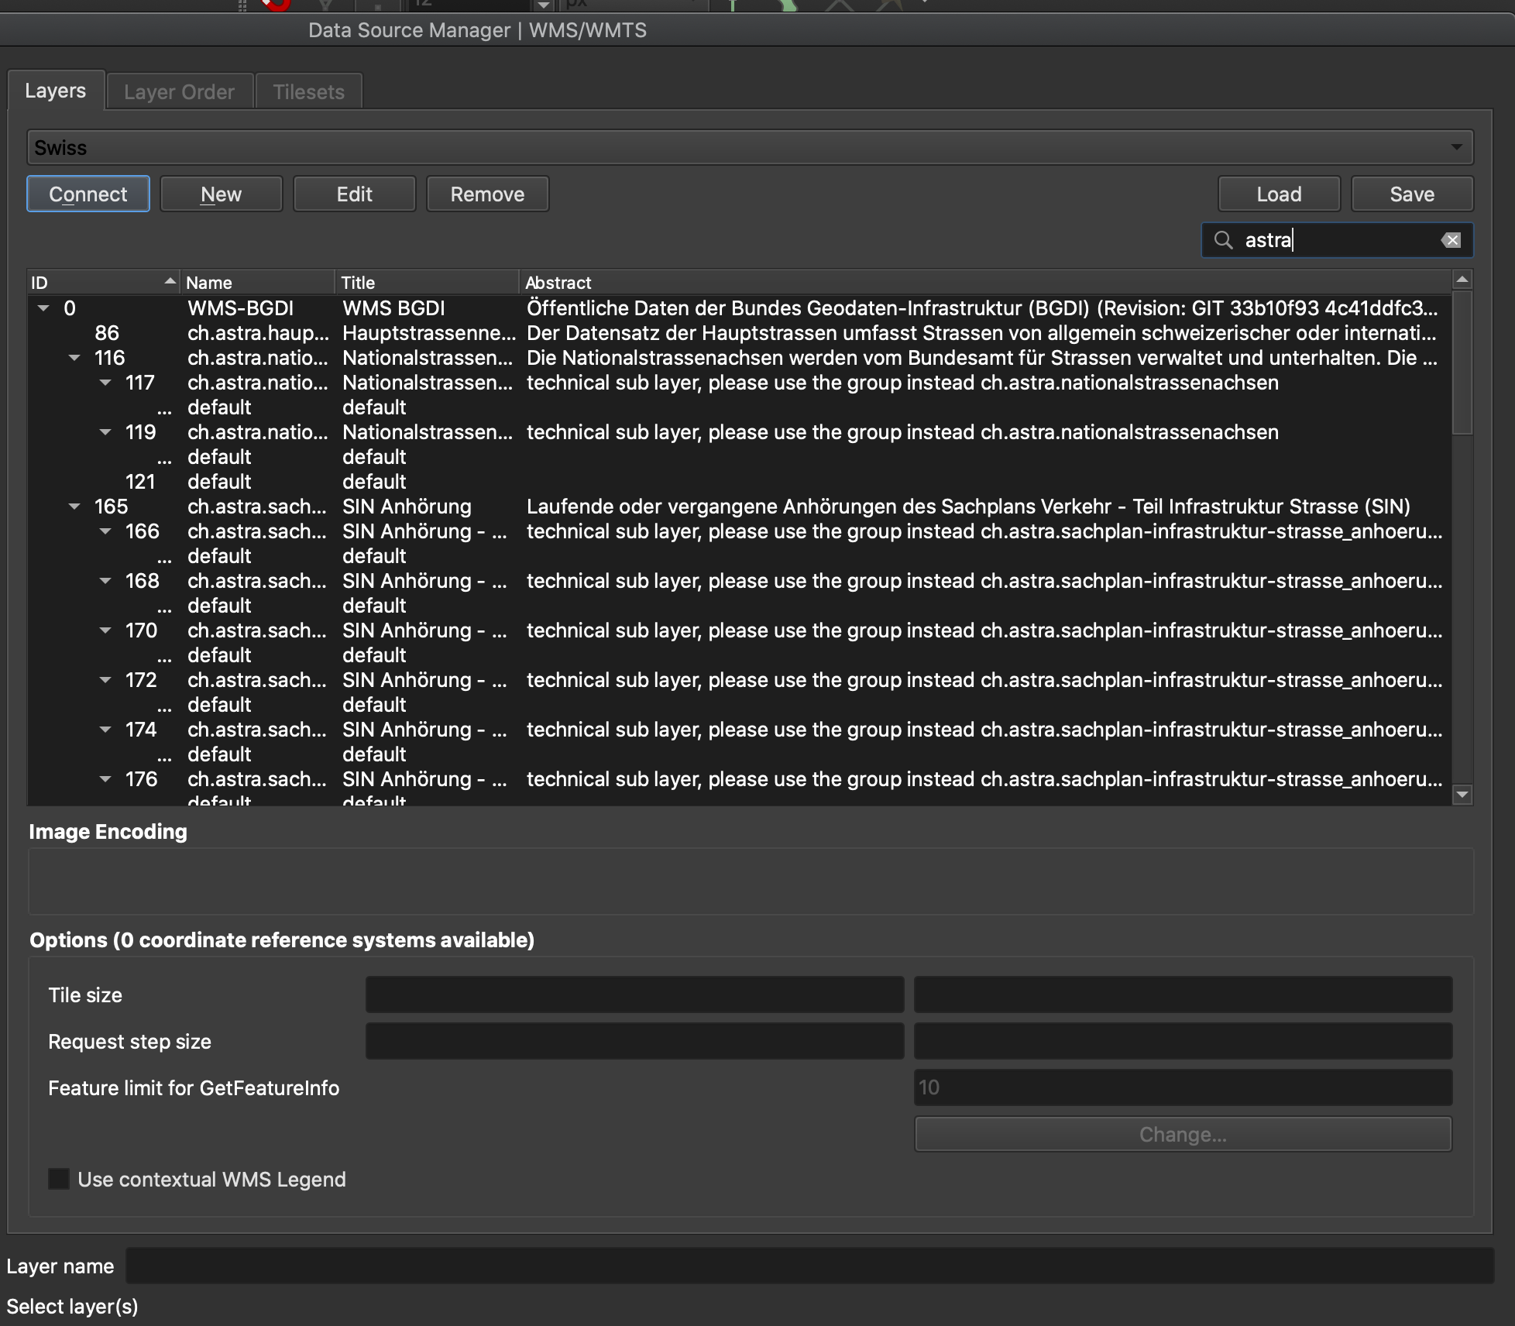Switch to the Tilesets tab

(x=308, y=92)
